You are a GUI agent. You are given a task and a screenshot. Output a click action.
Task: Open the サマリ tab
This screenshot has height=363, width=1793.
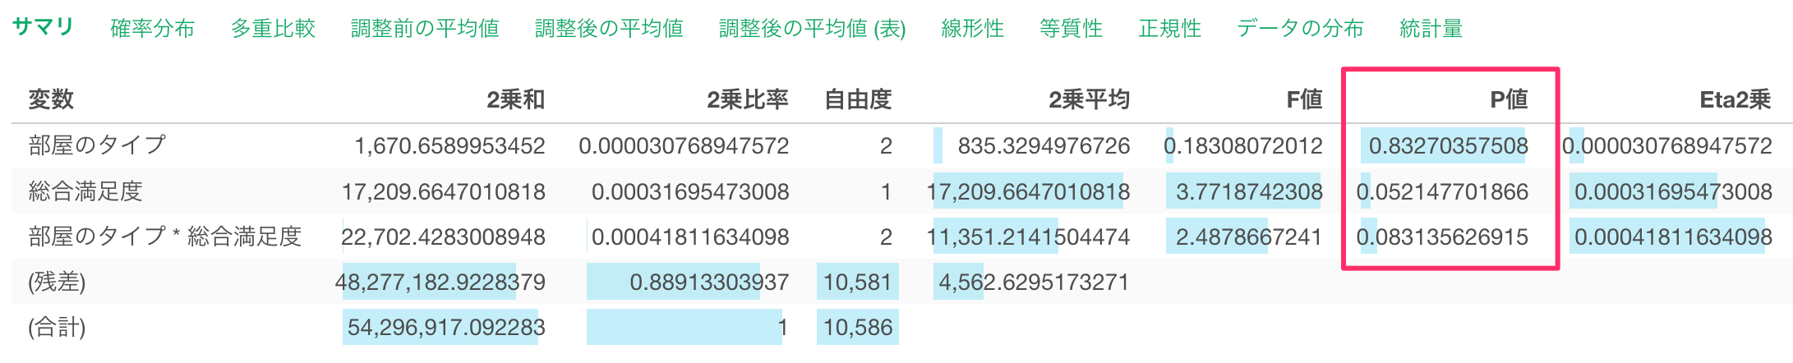tap(43, 27)
